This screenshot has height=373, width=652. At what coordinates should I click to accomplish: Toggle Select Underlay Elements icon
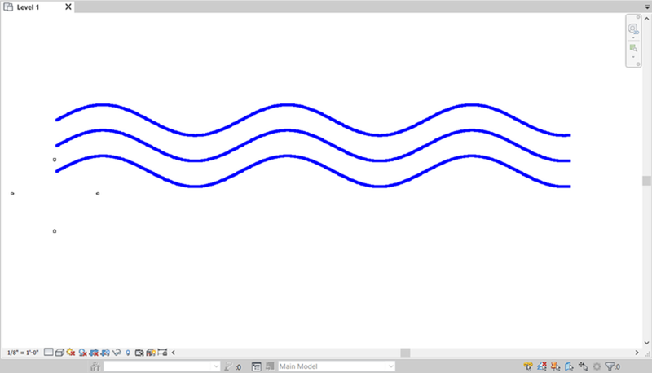[542, 366]
